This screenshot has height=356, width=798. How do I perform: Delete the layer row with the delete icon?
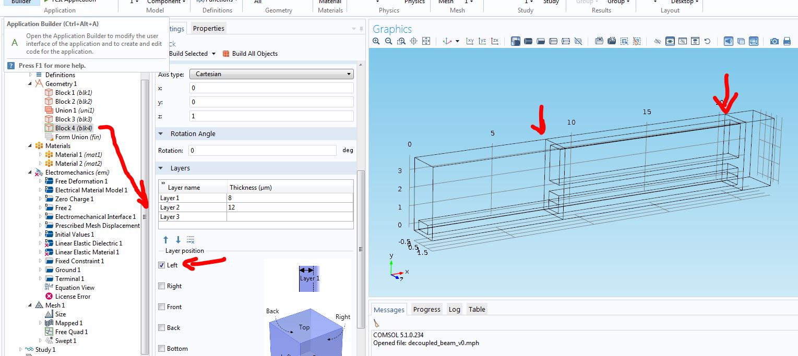coord(190,240)
